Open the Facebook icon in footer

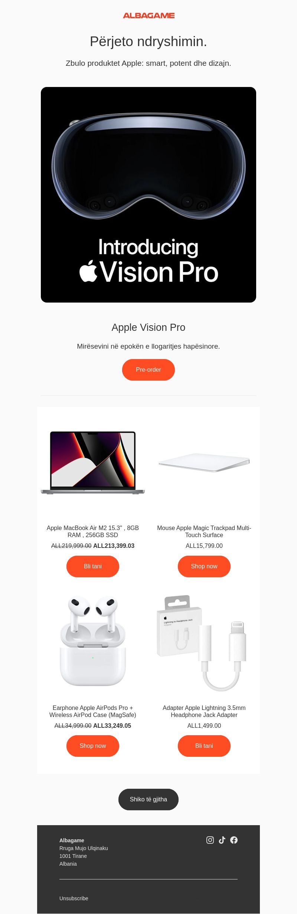pos(234,840)
